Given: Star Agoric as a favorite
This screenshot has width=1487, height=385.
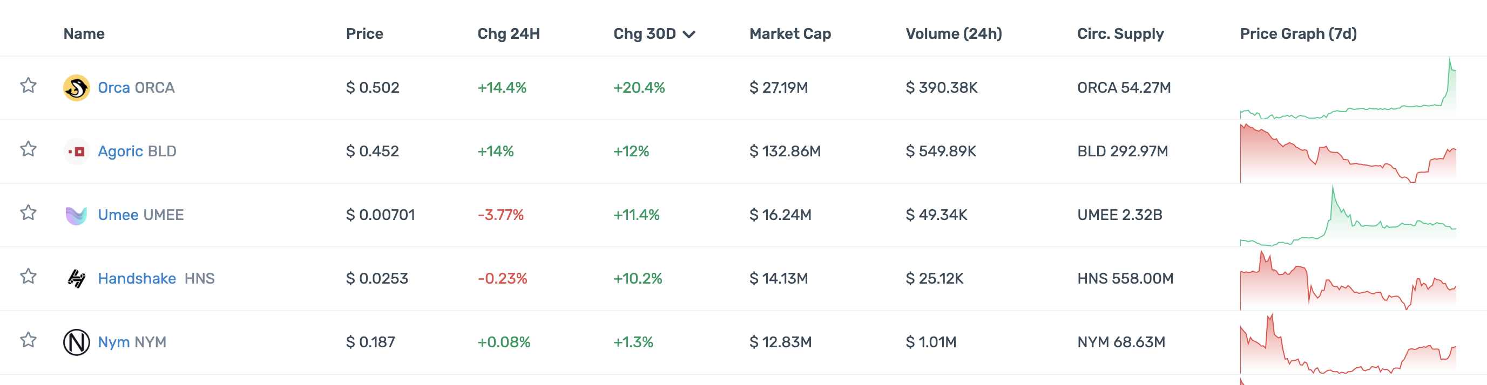Looking at the screenshot, I should coord(28,149).
